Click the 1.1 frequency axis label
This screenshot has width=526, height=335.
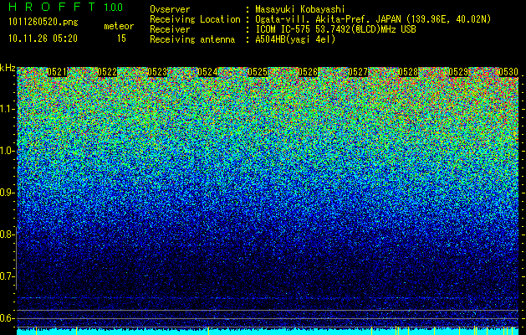(x=7, y=109)
